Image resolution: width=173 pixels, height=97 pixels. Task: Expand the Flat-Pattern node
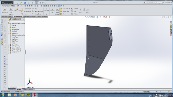(x=9, y=53)
